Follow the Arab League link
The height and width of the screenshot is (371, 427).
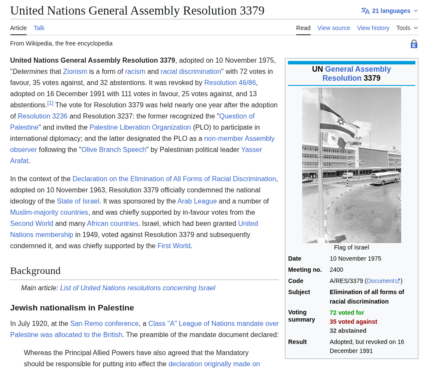(197, 201)
